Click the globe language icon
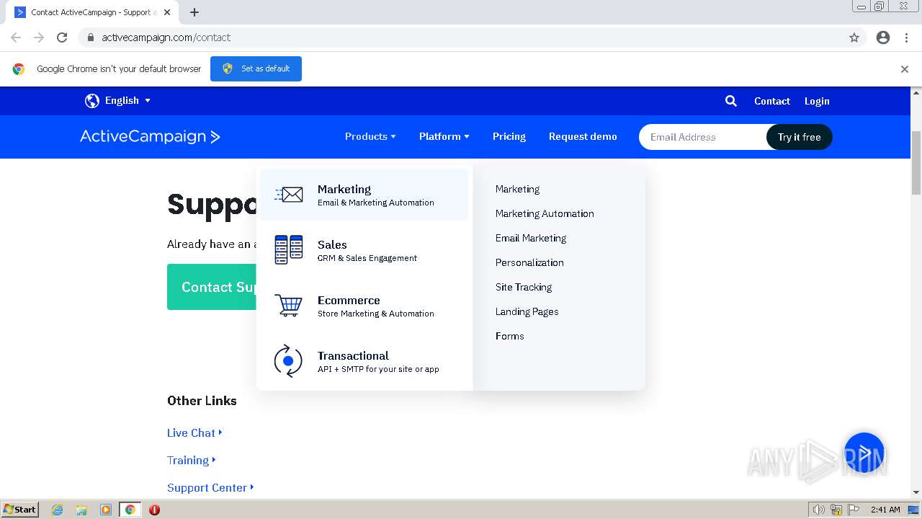 click(x=91, y=101)
